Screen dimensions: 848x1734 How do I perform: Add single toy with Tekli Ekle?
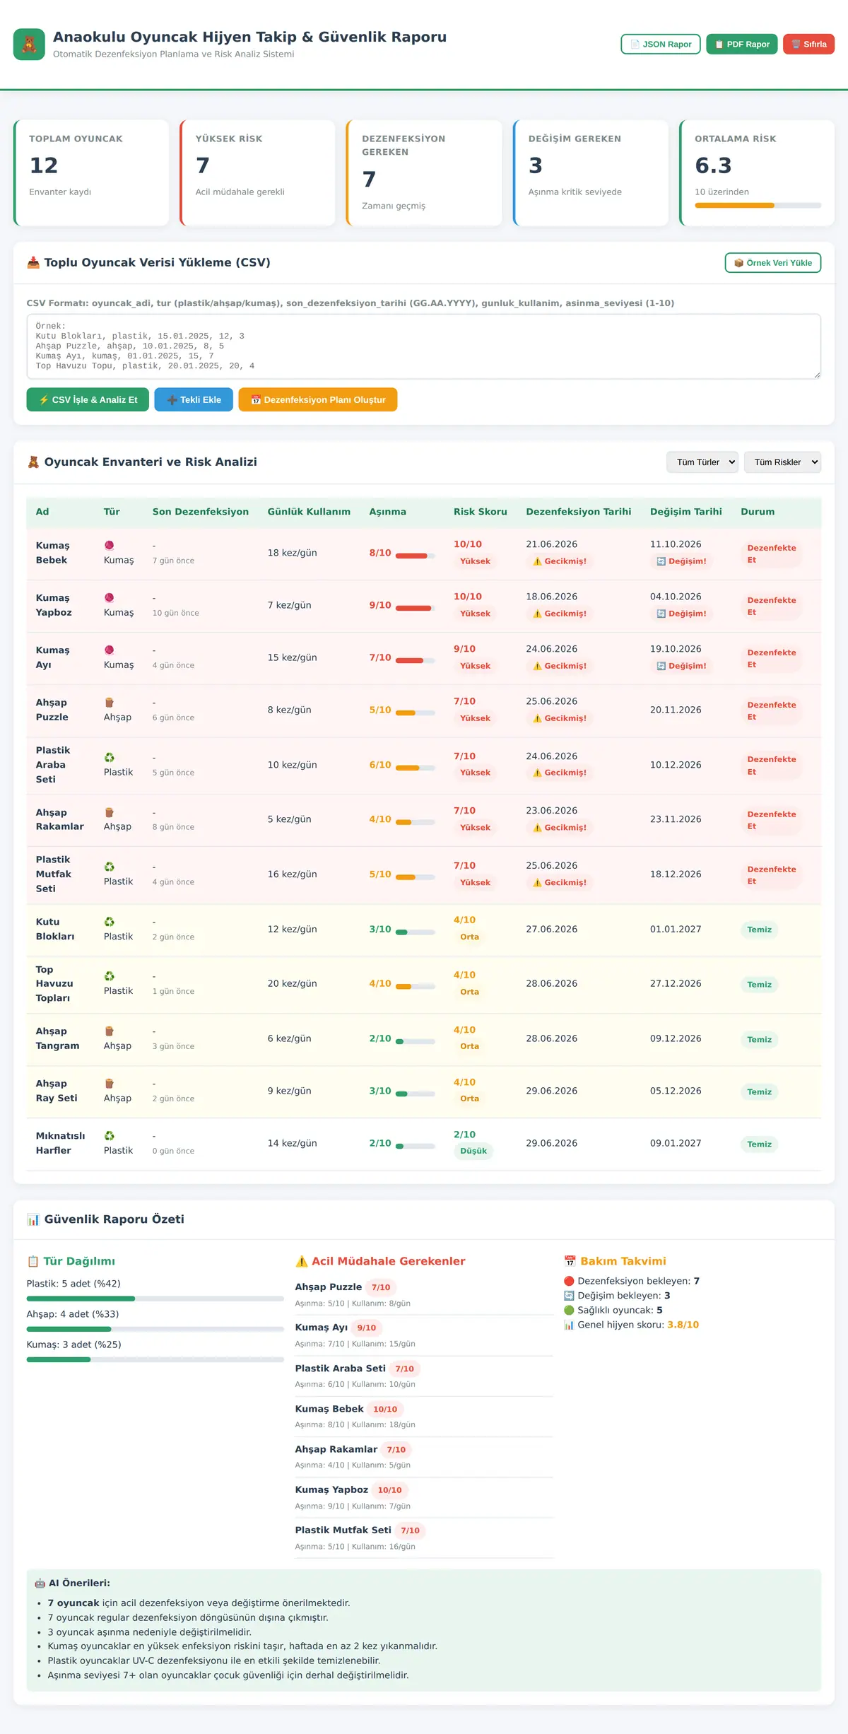coord(194,399)
